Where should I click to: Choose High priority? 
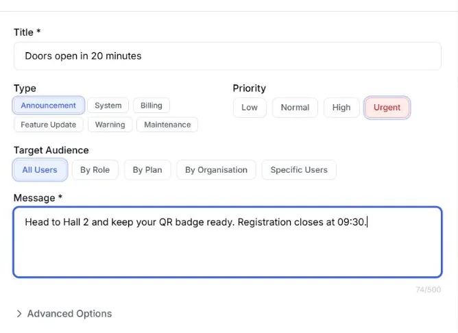[x=341, y=108]
